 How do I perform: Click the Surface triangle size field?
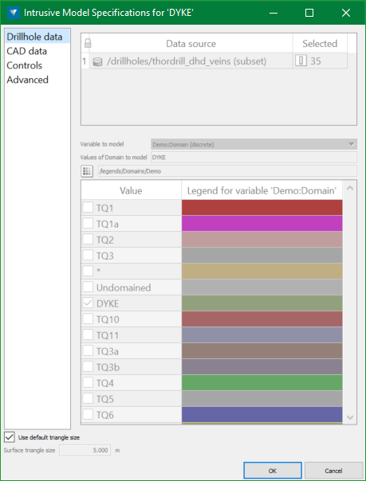click(x=85, y=450)
